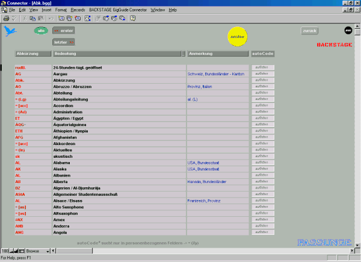Click the Print icon in toolbar
Viewport: 361px width, 262px height.
pos(6,19)
